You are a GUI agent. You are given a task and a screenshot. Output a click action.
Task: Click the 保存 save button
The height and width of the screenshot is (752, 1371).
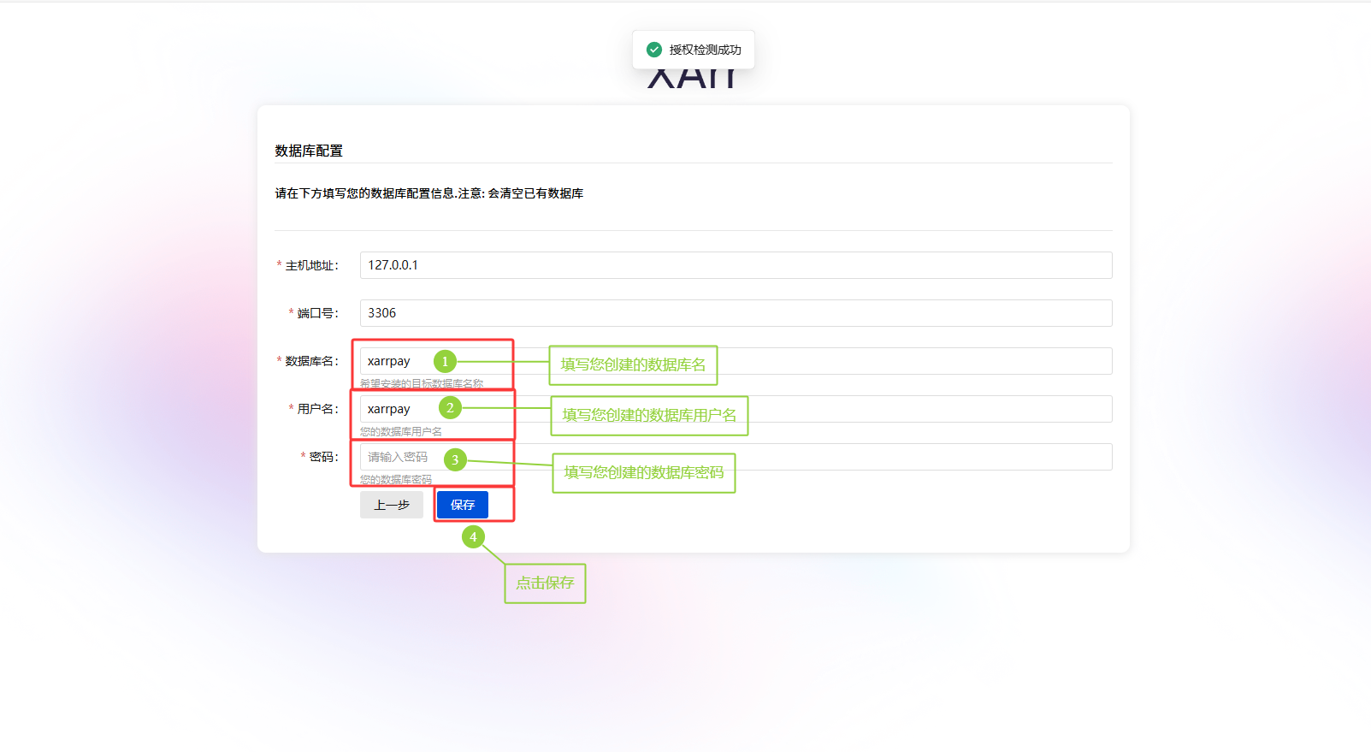(462, 505)
